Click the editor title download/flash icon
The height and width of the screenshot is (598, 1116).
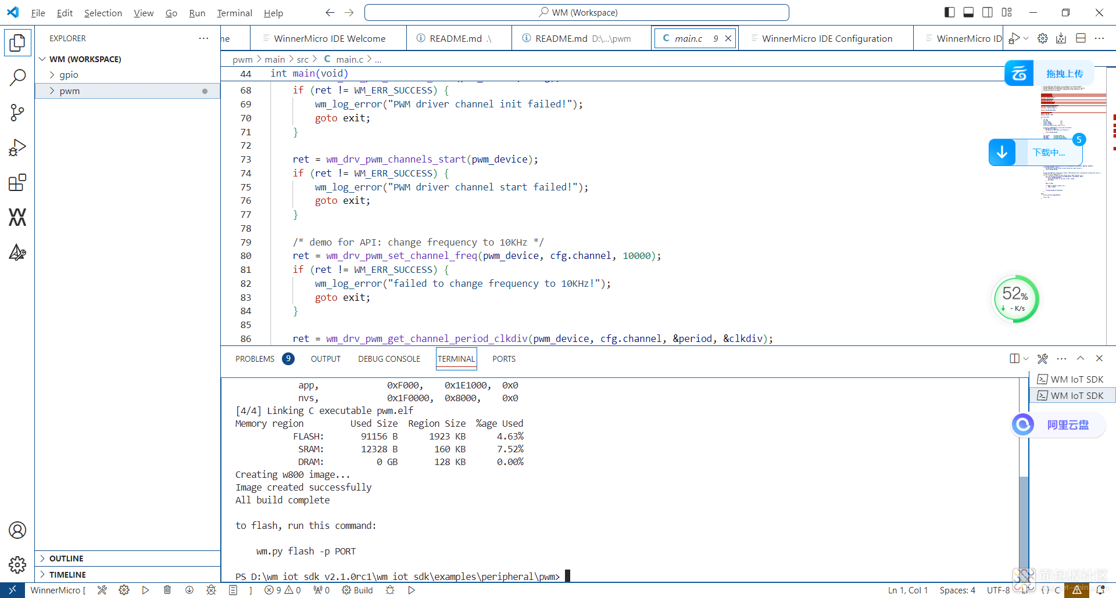(x=1061, y=38)
